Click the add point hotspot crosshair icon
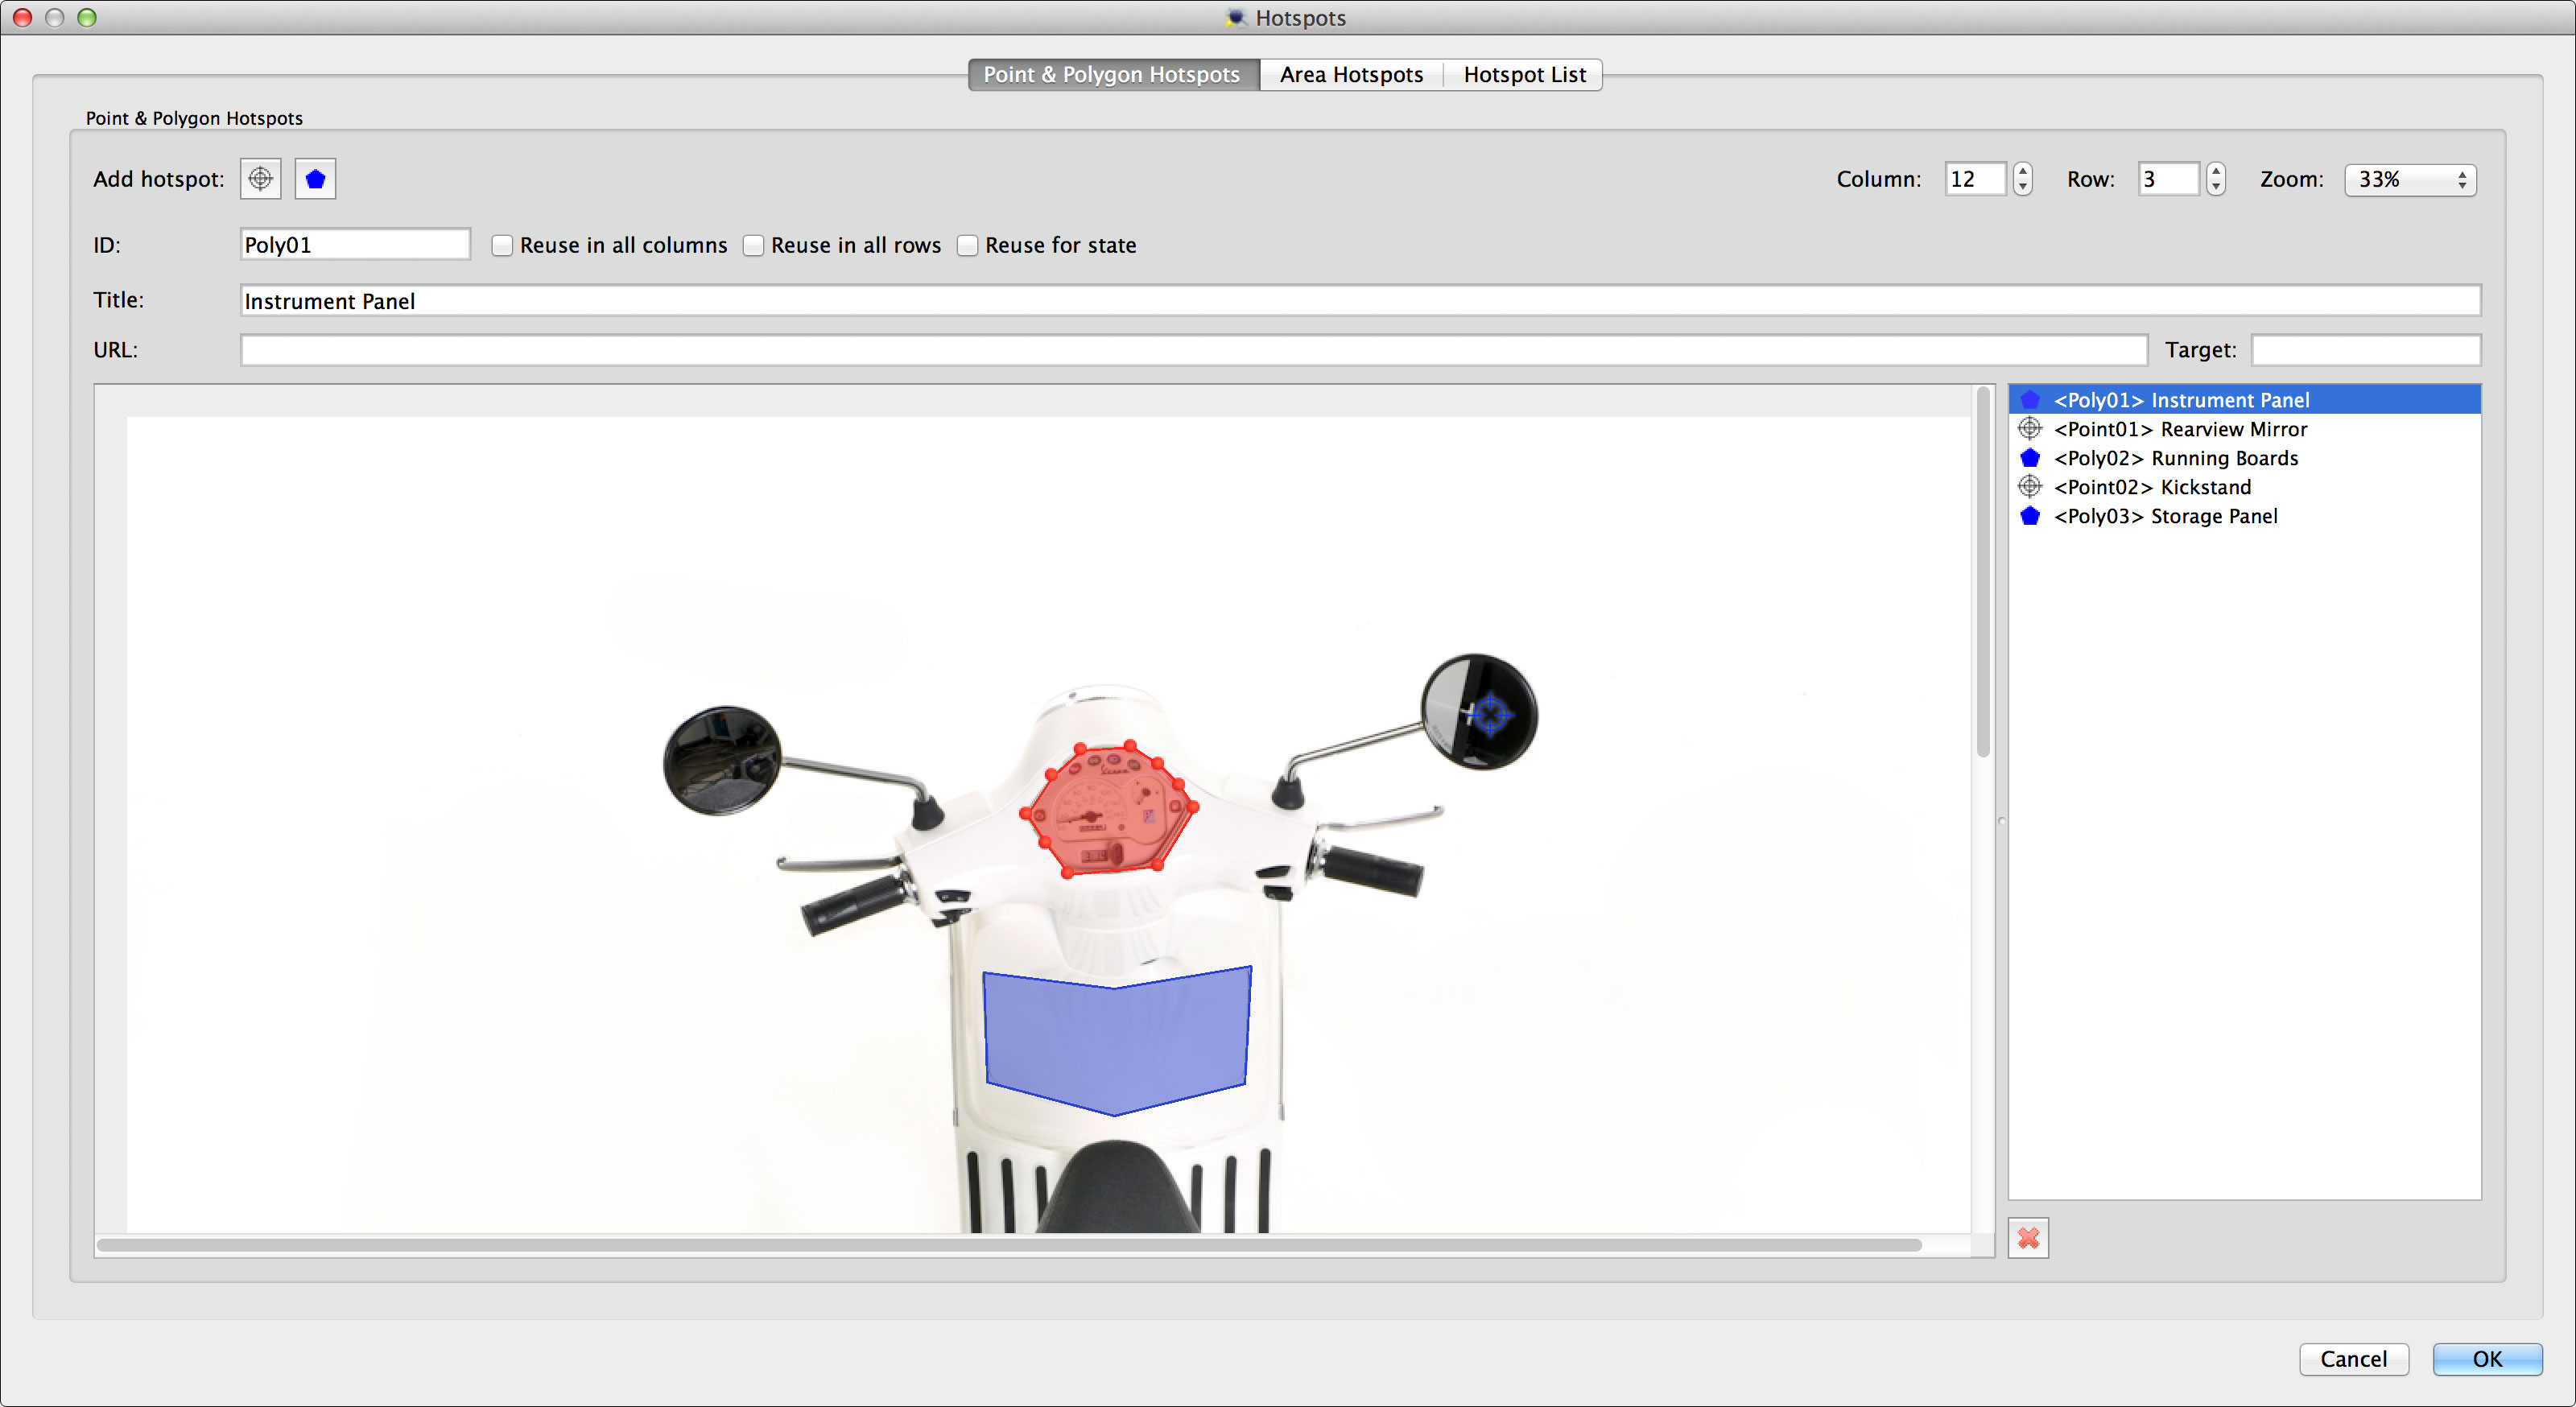The height and width of the screenshot is (1407, 2576). pos(260,179)
